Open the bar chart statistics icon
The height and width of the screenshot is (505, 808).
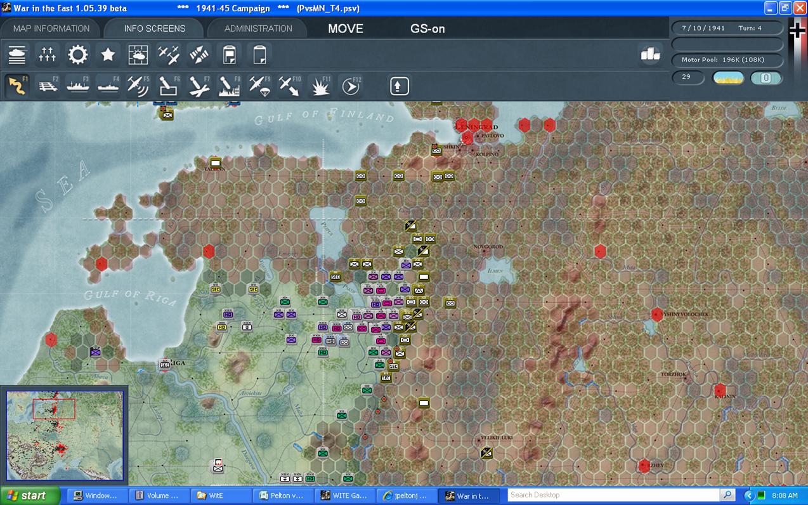tap(650, 55)
